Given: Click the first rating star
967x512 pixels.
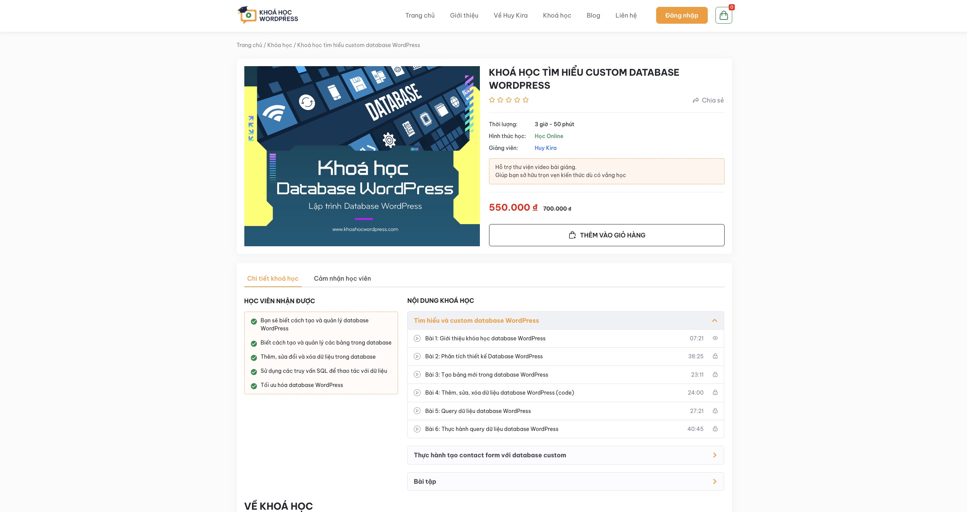Looking at the screenshot, I should (492, 100).
